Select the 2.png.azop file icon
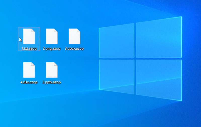 pyautogui.click(x=52, y=36)
